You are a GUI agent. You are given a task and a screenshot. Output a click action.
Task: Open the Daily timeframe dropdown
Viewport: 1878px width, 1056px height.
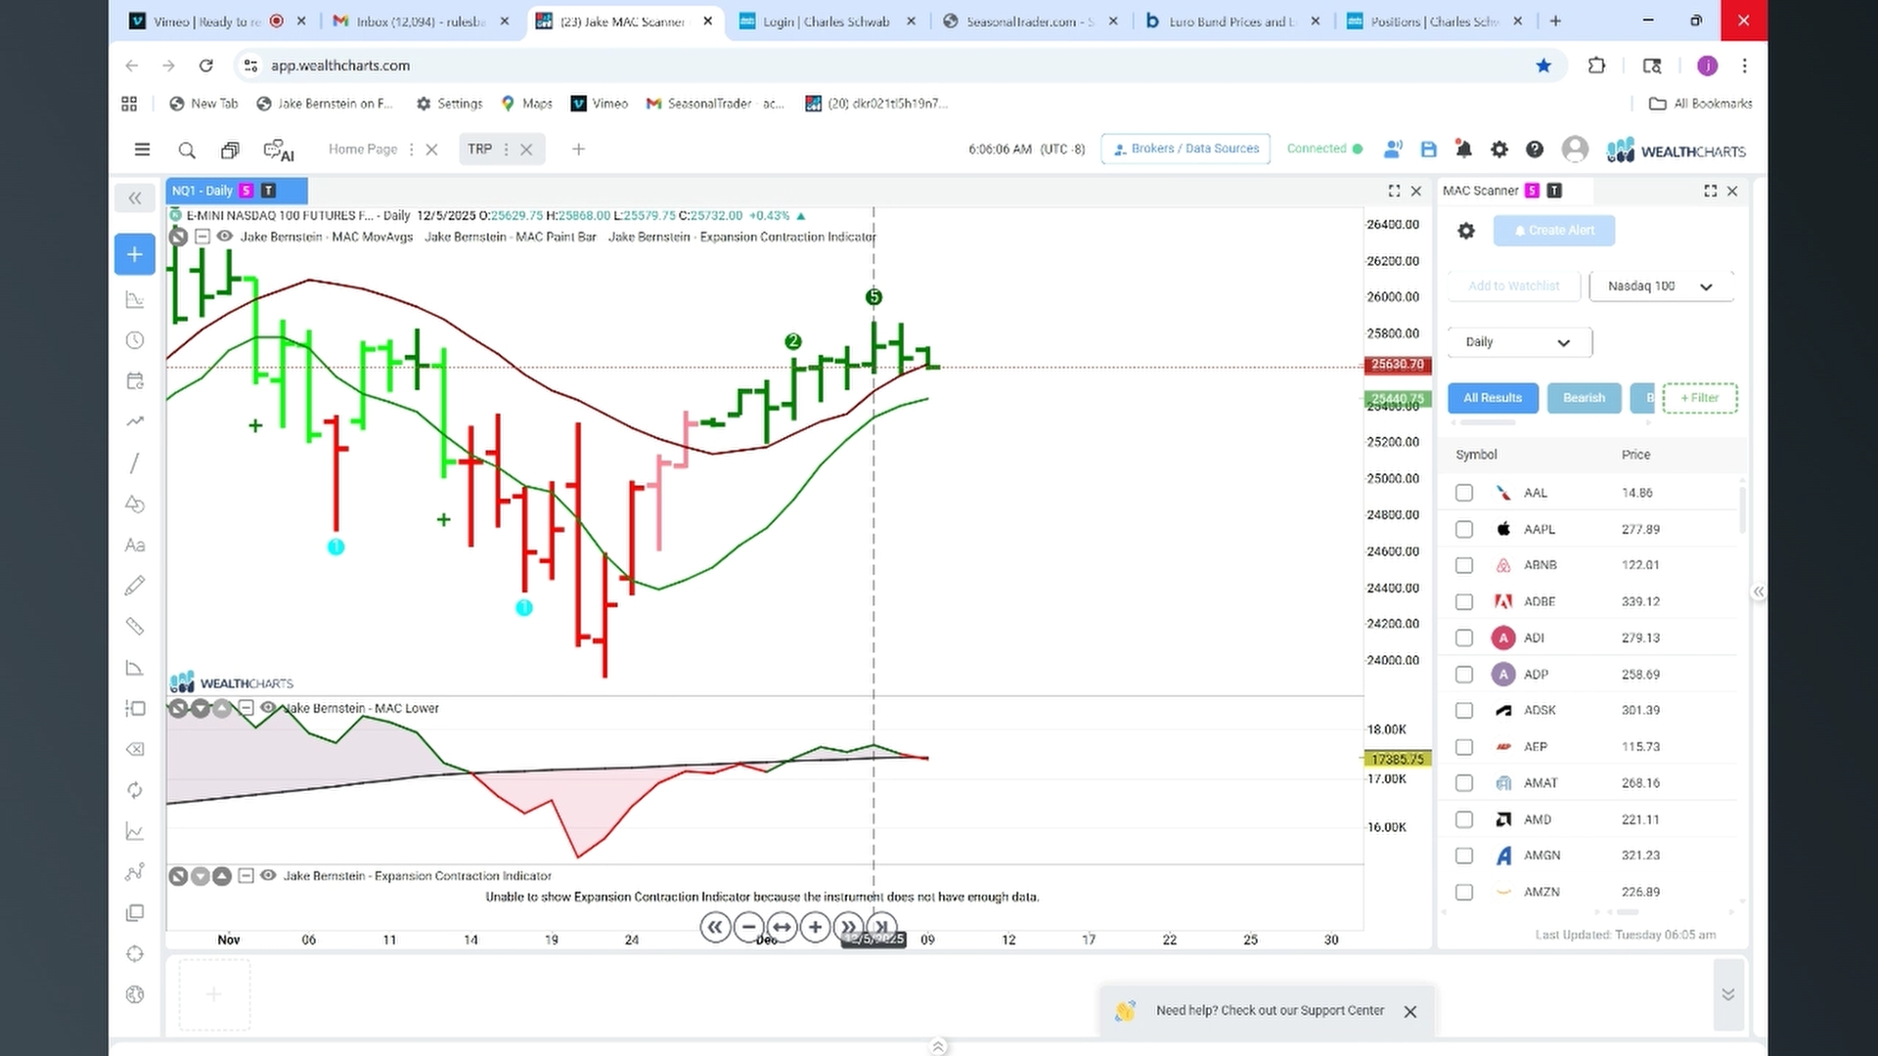tap(1519, 342)
